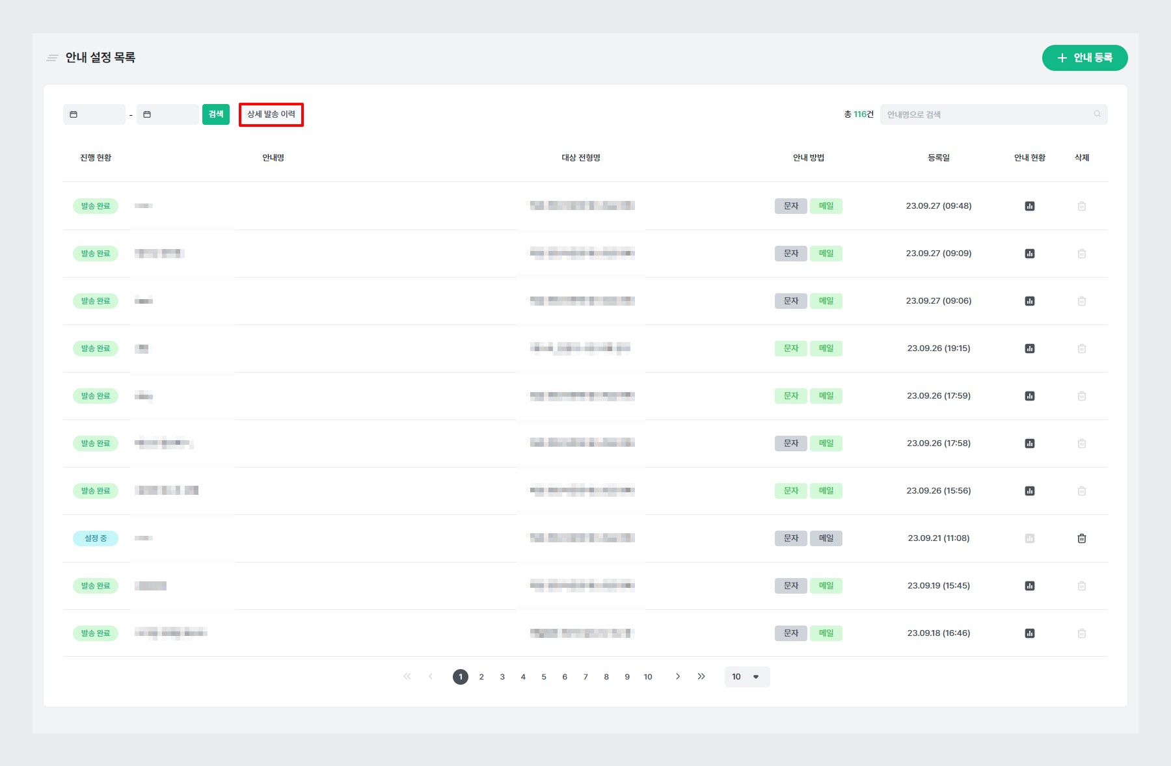Go to page 10
The width and height of the screenshot is (1171, 766).
[x=648, y=677]
